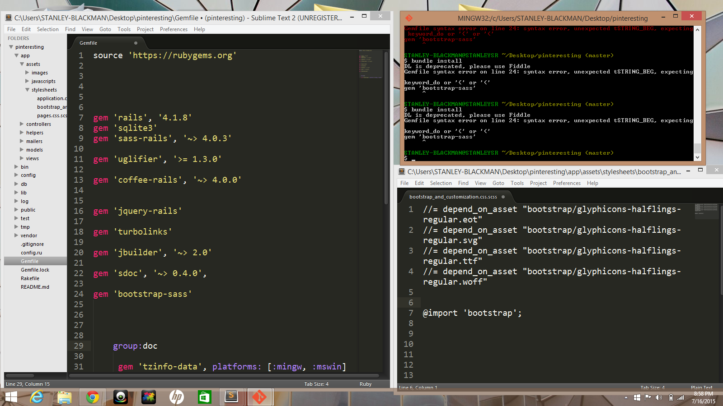Collapse the pinteresting root folder

pyautogui.click(x=11, y=47)
